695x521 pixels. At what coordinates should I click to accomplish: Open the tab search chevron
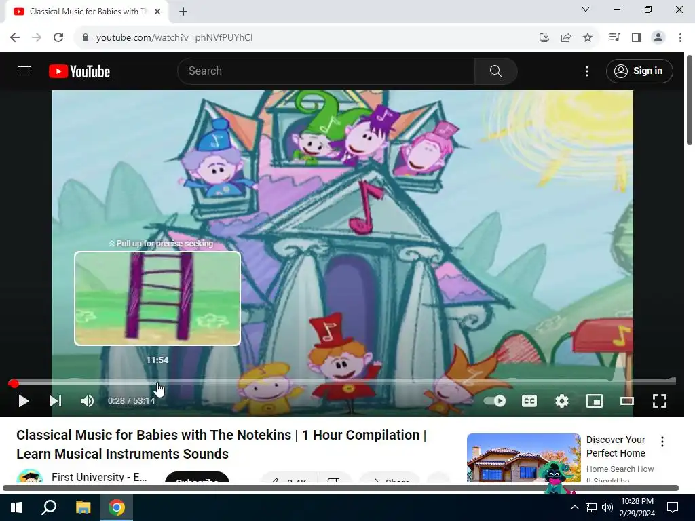click(586, 9)
